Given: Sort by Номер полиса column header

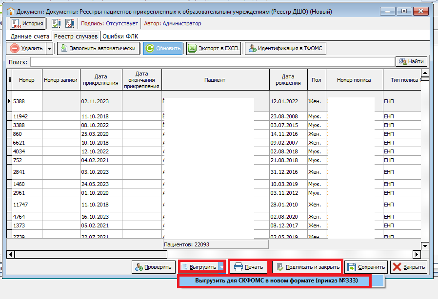Looking at the screenshot, I should tap(354, 80).
